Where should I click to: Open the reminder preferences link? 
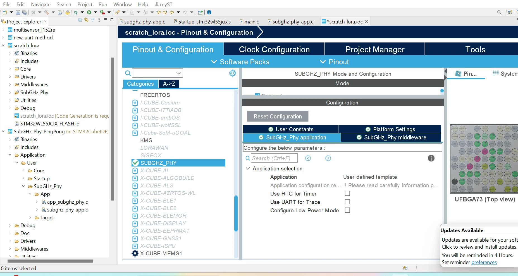pyautogui.click(x=484, y=262)
